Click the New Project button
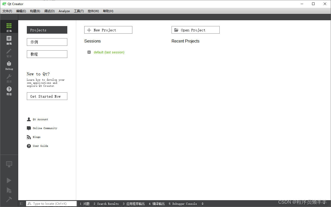The height and width of the screenshot is (207, 331). coord(108,30)
